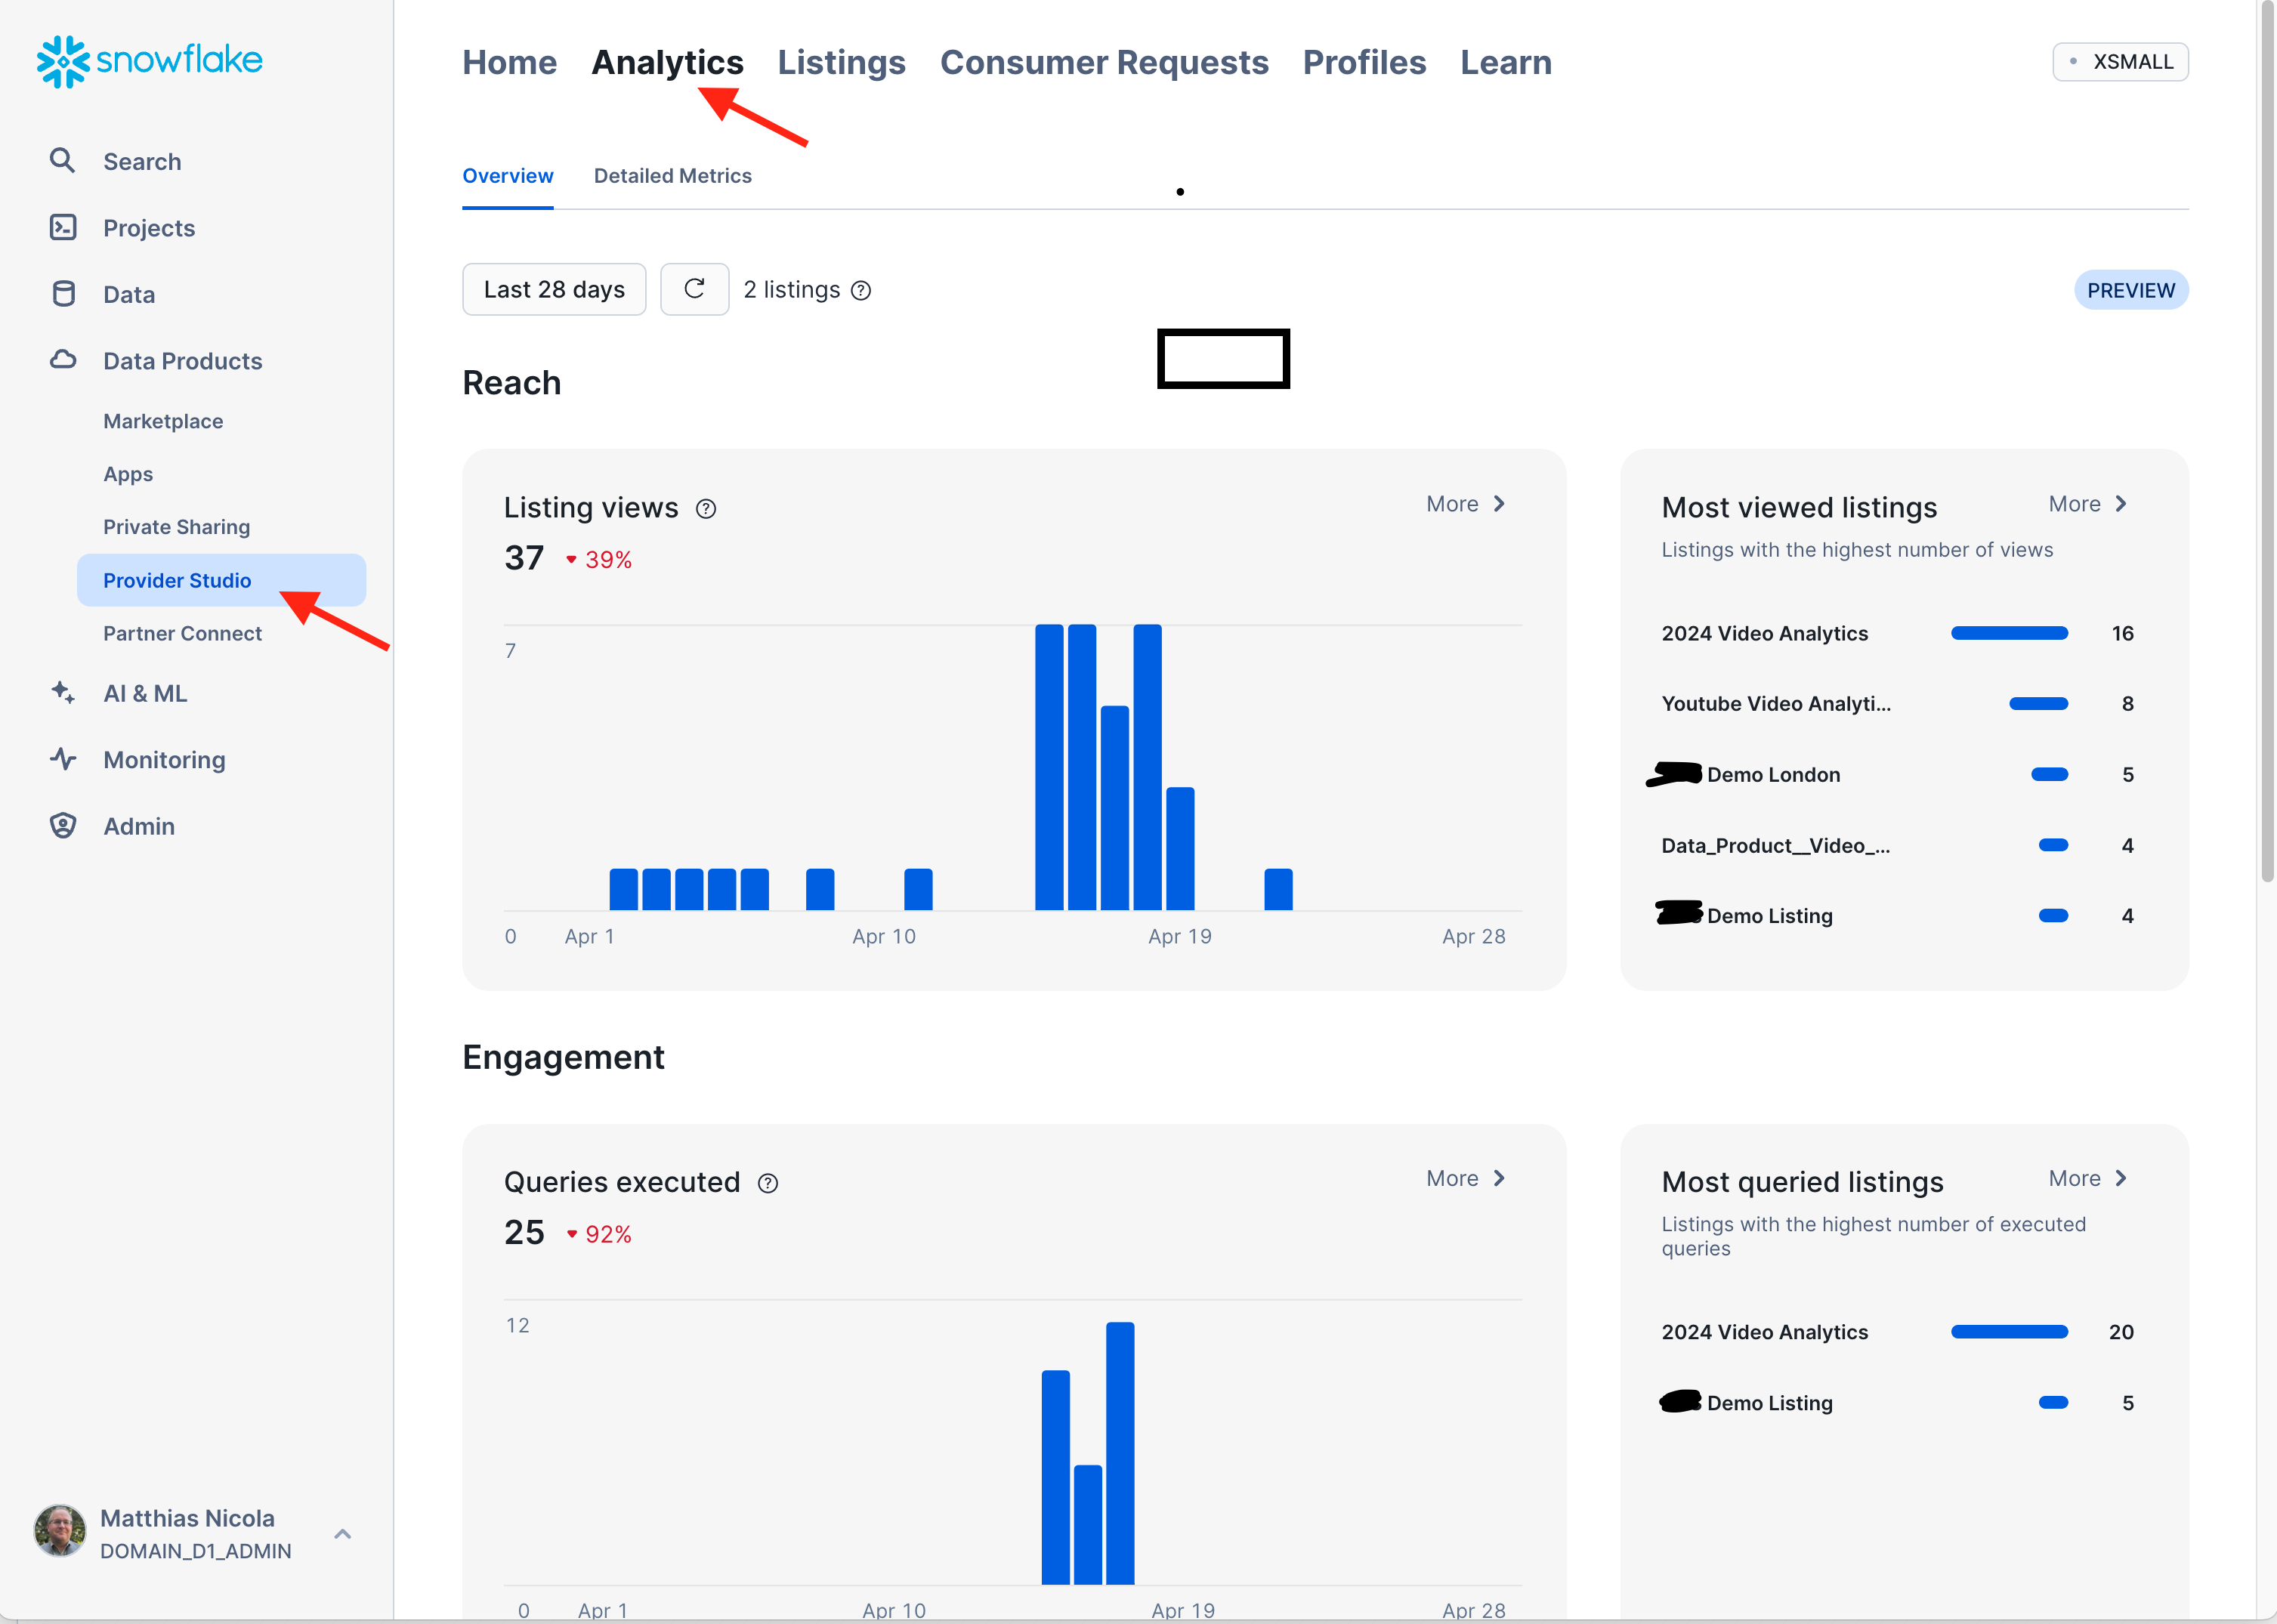
Task: Click the Snowflake logo
Action: click(x=149, y=62)
